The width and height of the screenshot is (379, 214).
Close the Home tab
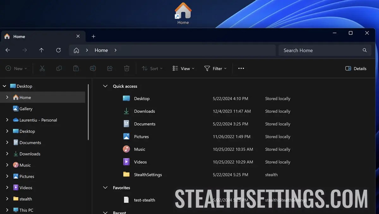coord(78,36)
